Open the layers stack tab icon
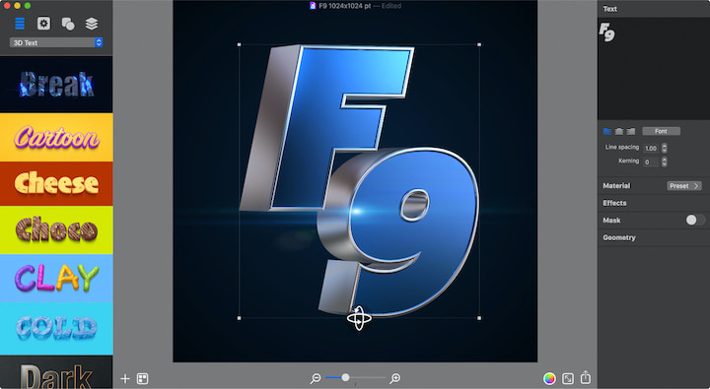This screenshot has height=389, width=710. pos(92,24)
